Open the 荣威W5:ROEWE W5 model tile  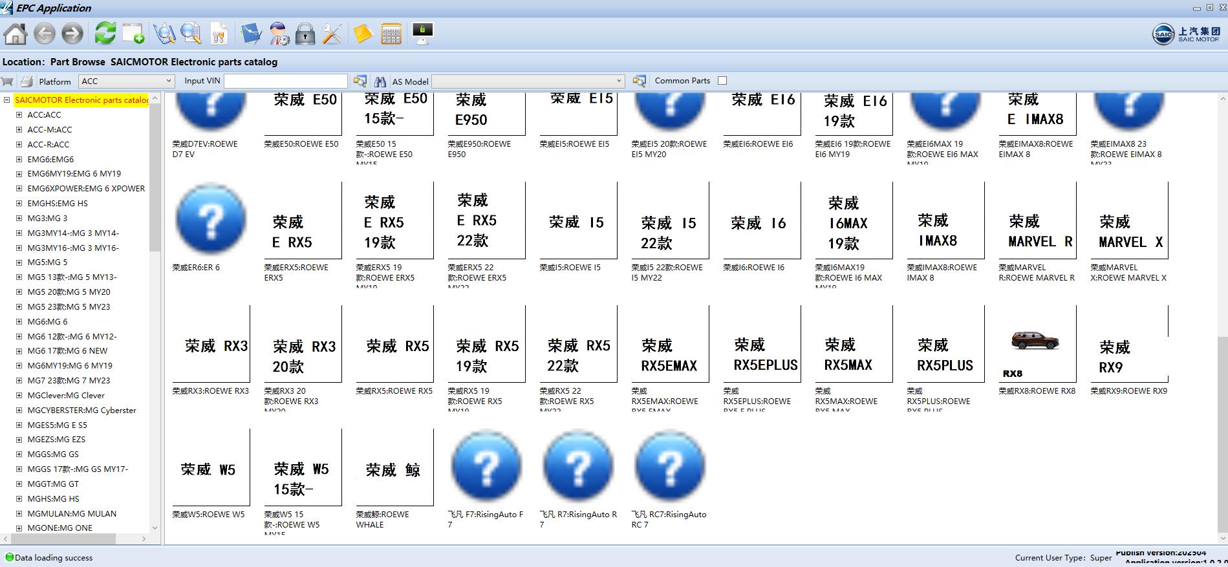[x=211, y=467]
